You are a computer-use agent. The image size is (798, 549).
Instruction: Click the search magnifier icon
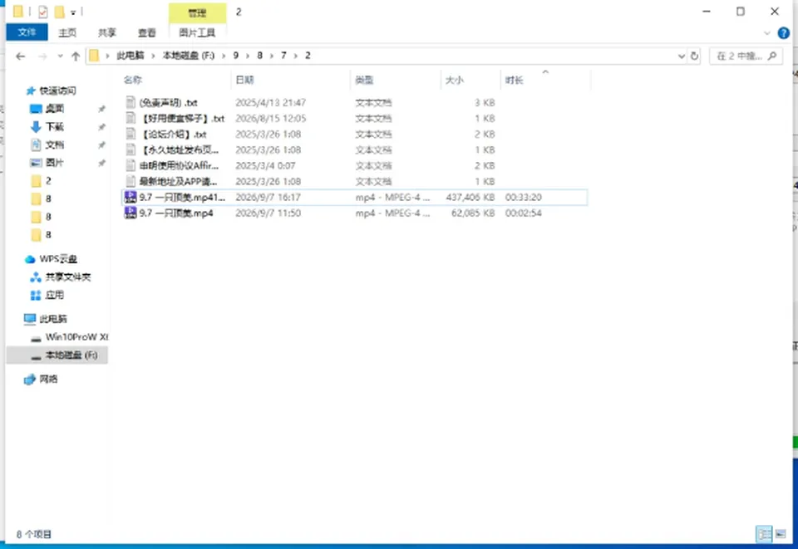[x=772, y=56]
